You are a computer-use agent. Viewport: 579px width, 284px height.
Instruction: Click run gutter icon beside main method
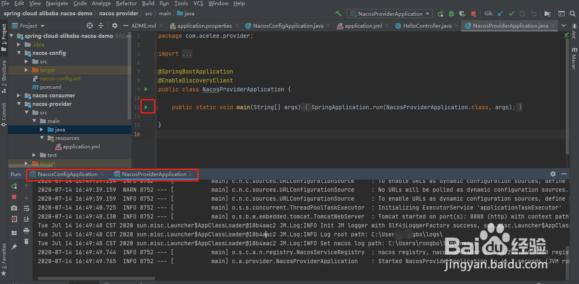click(x=146, y=107)
